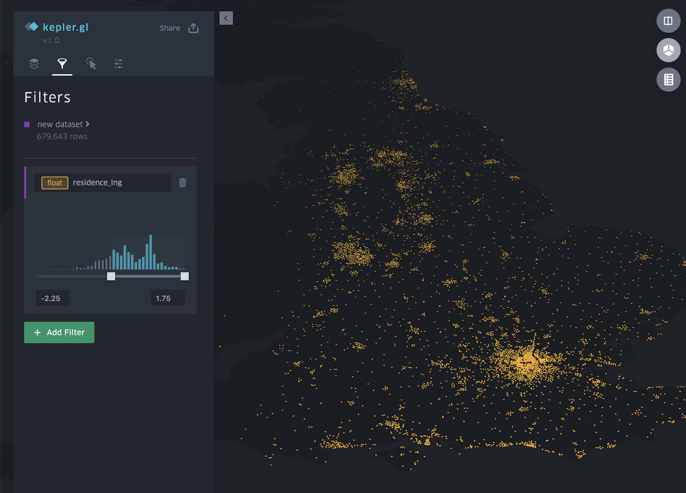Screen dimensions: 686x493
Task: Click the export image icon beside Share
Action: tap(193, 28)
